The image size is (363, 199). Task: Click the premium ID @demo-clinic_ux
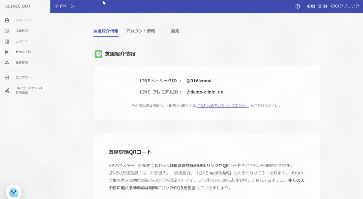(x=204, y=92)
